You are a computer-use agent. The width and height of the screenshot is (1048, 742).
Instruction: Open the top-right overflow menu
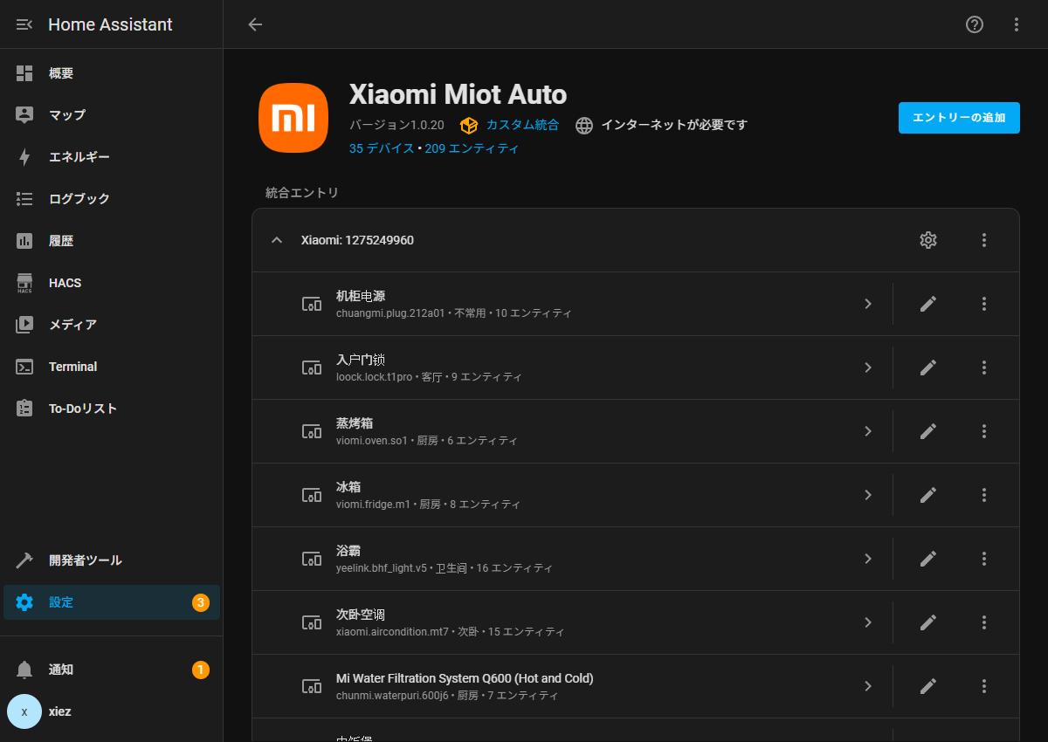coord(1017,24)
